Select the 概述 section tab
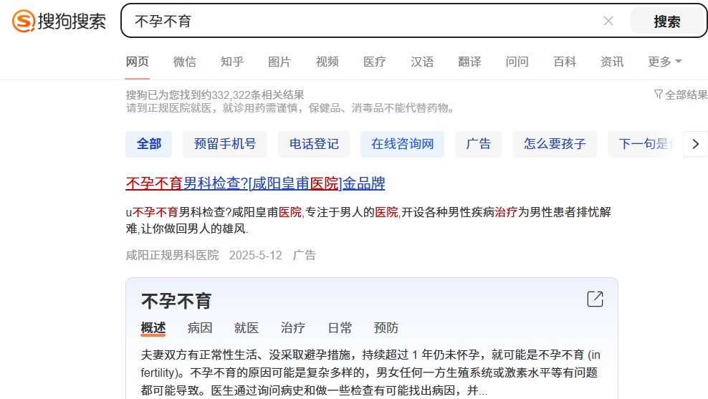The image size is (708, 399). 153,327
